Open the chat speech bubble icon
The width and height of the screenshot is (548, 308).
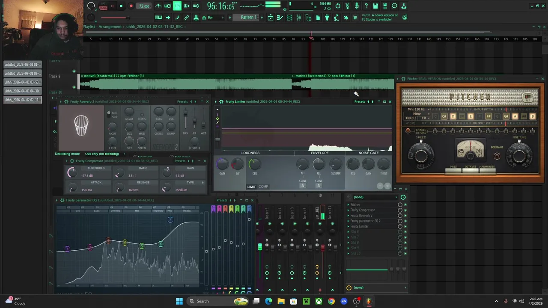394,6
